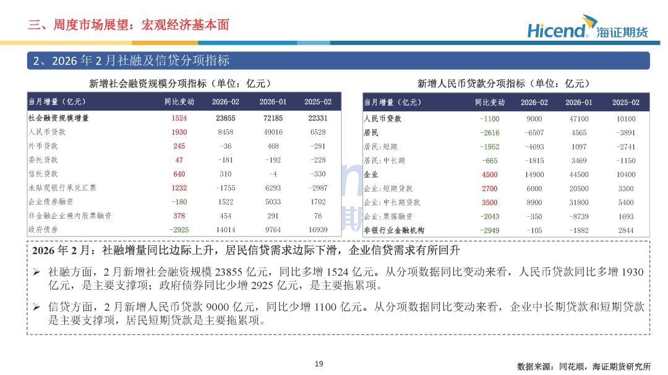Viewport: 668px width, 375px height.
Task: Select the slide title 三、周度市场展望：宏观经济基本面
Action: [x=129, y=25]
